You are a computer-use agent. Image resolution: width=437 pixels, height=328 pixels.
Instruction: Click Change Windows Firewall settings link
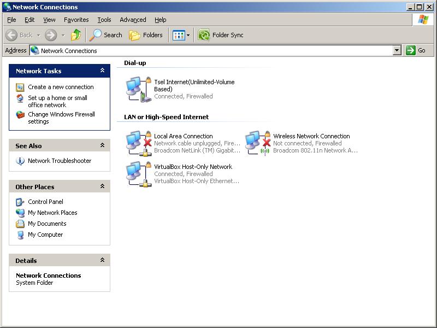61,118
